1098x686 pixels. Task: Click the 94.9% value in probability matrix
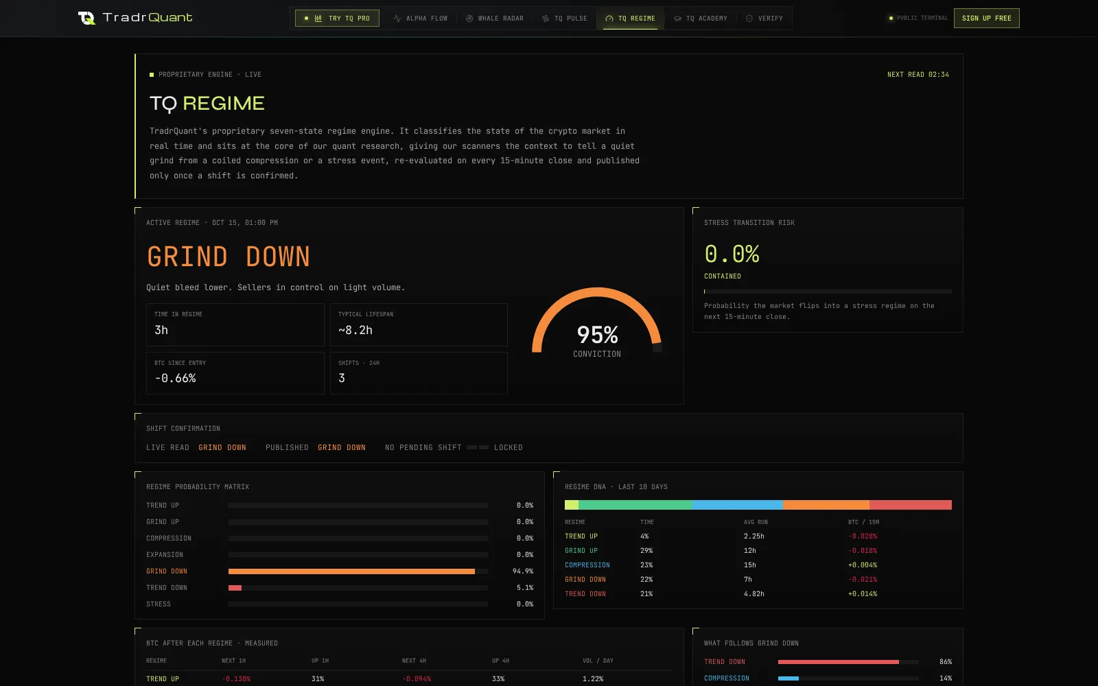[523, 571]
